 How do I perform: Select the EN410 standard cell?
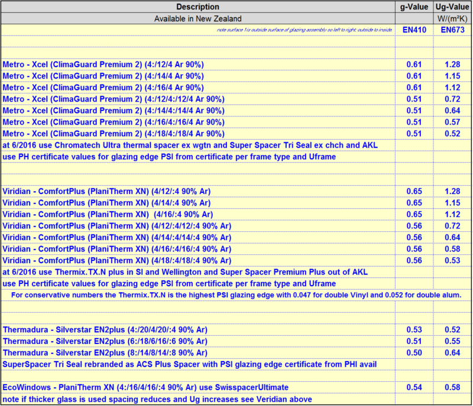[413, 30]
